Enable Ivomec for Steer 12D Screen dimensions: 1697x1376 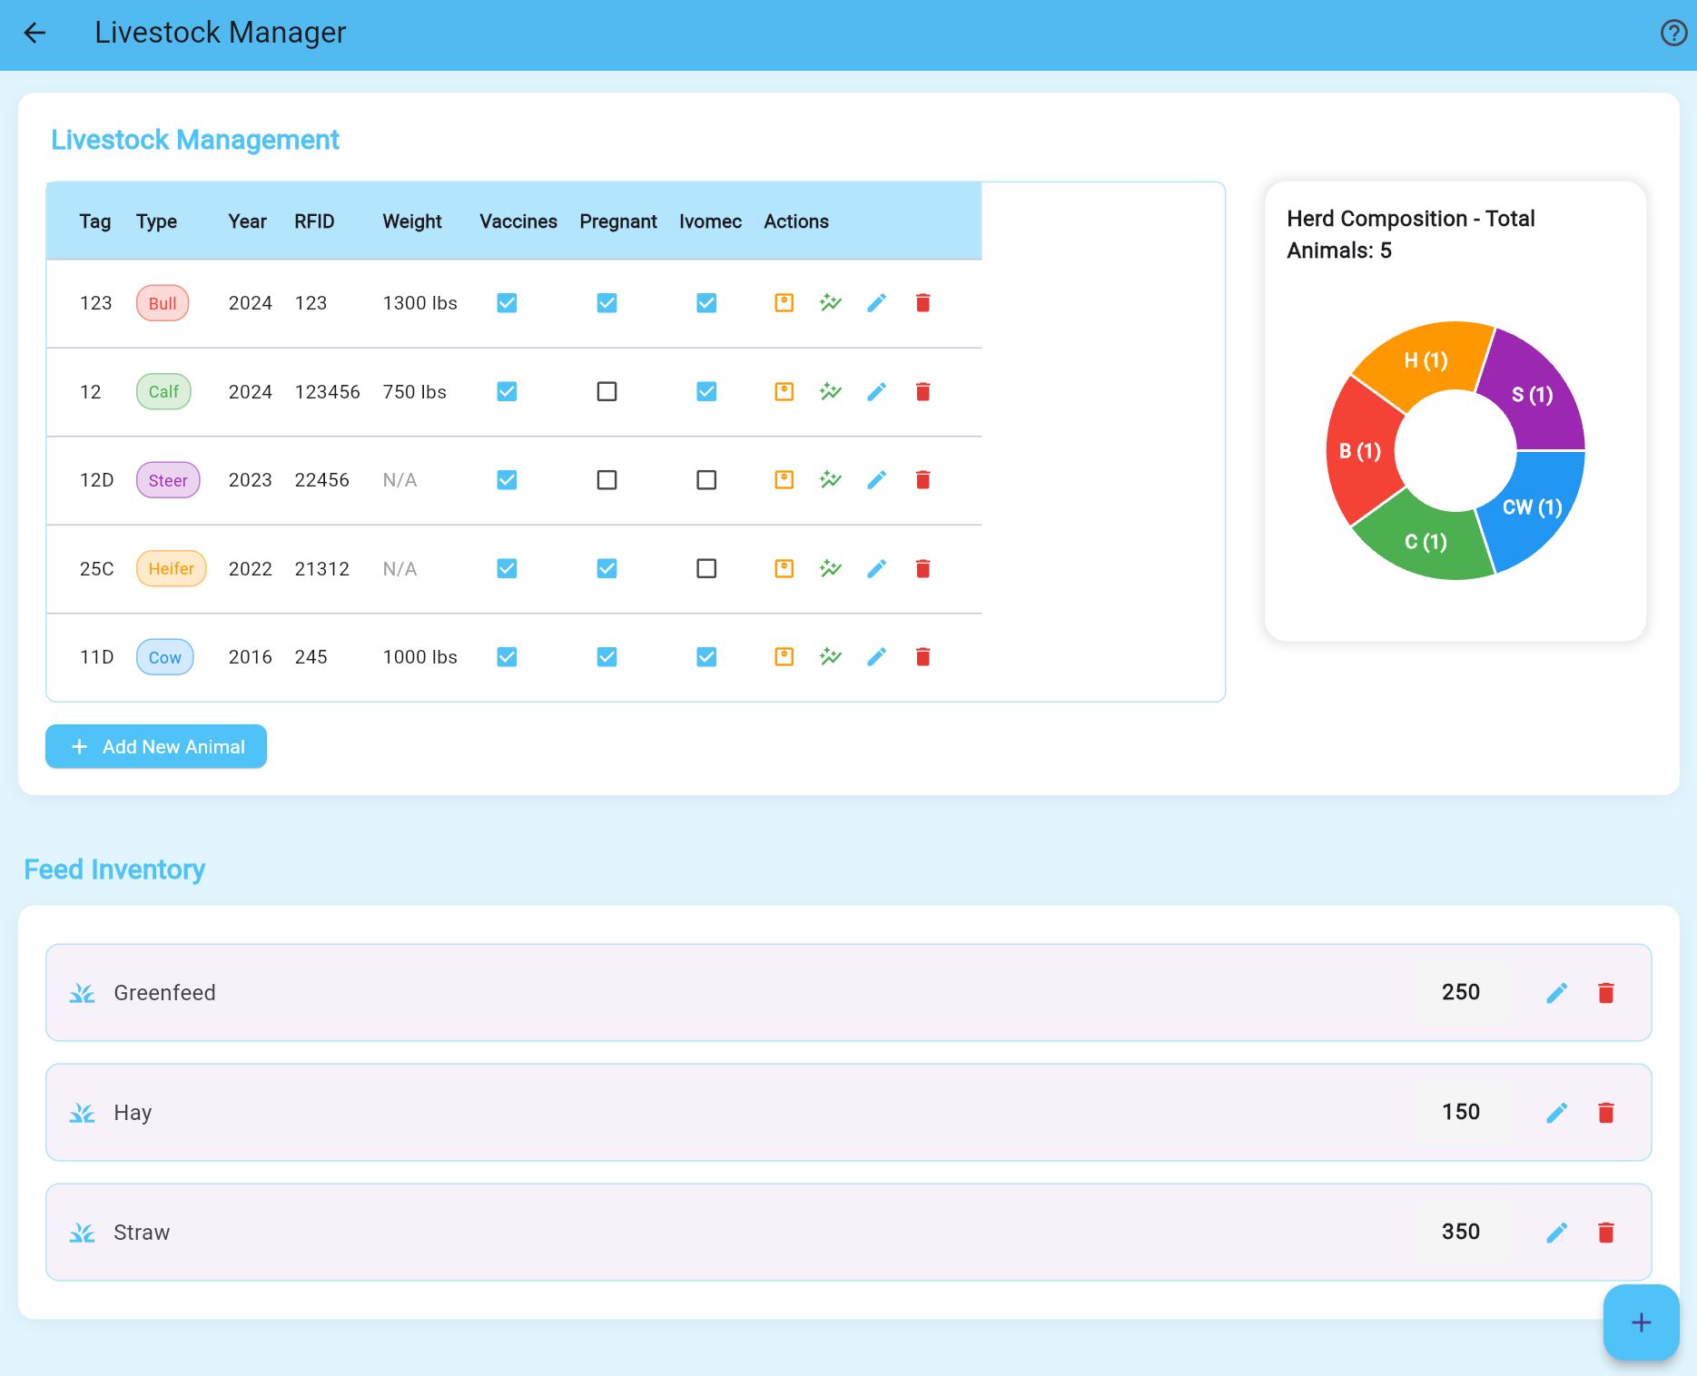point(706,480)
